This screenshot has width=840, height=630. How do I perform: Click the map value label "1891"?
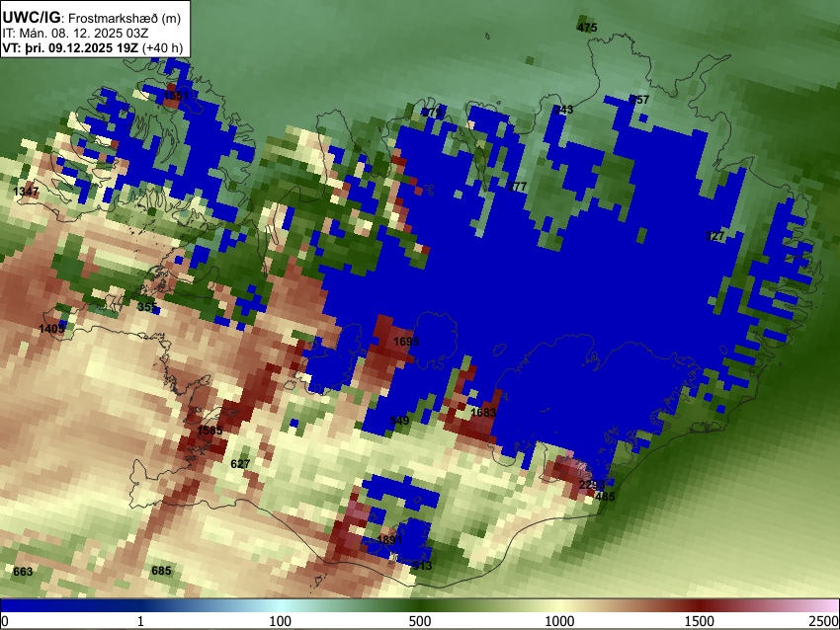(x=389, y=540)
